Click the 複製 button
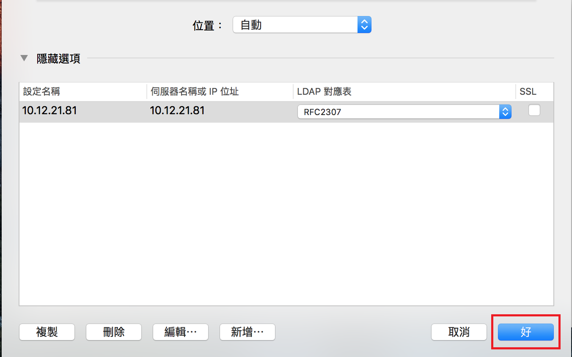Viewport: 572px width, 357px height. point(47,332)
